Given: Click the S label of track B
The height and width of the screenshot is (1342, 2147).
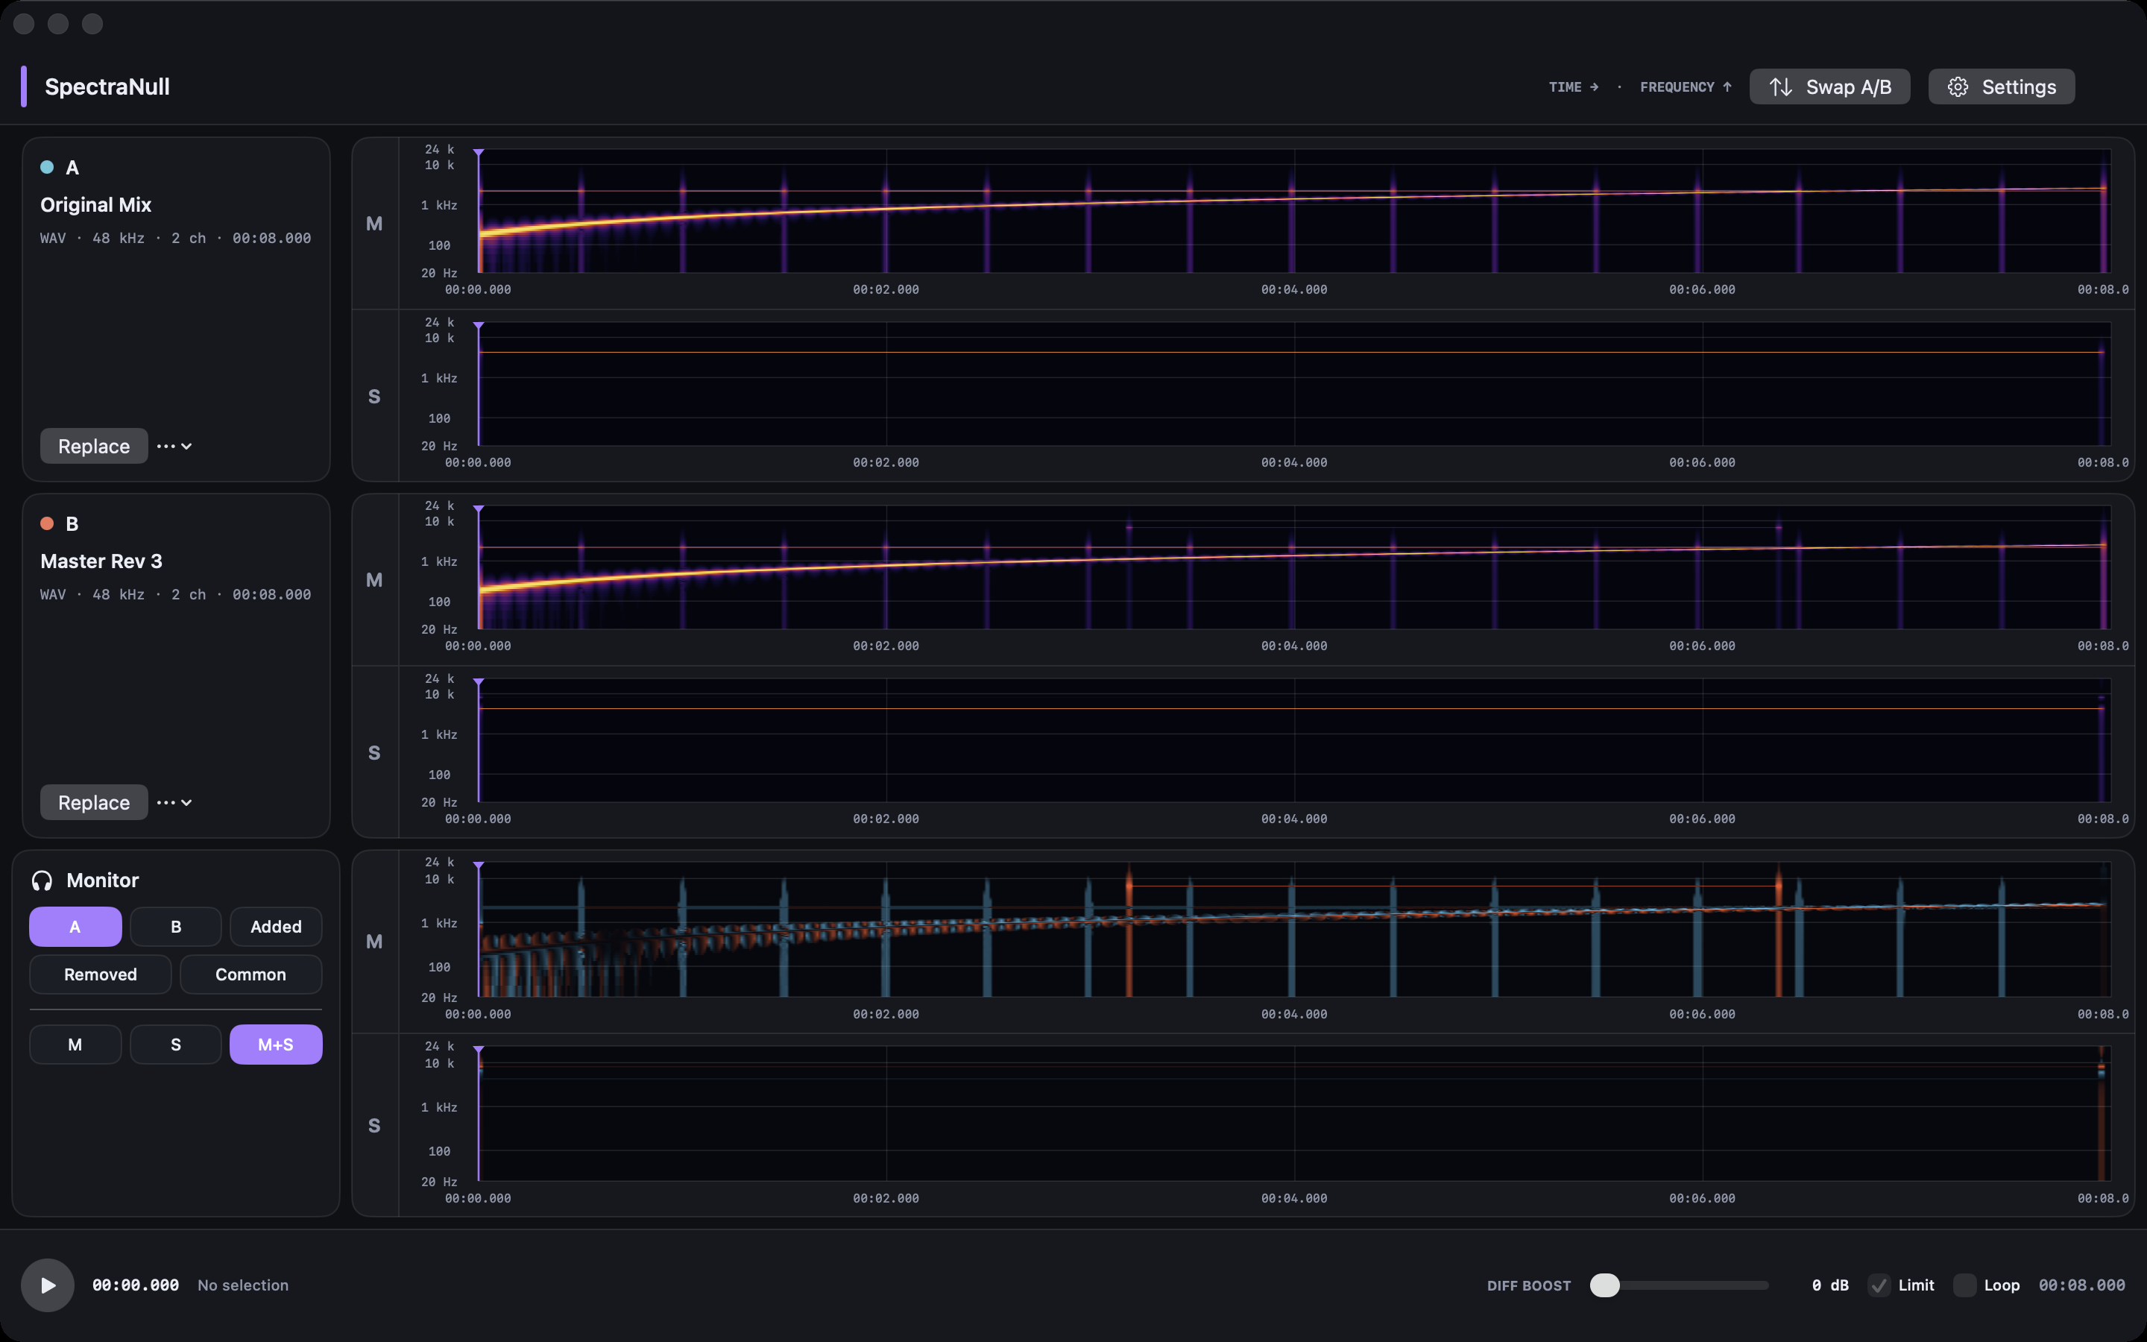Looking at the screenshot, I should [374, 753].
